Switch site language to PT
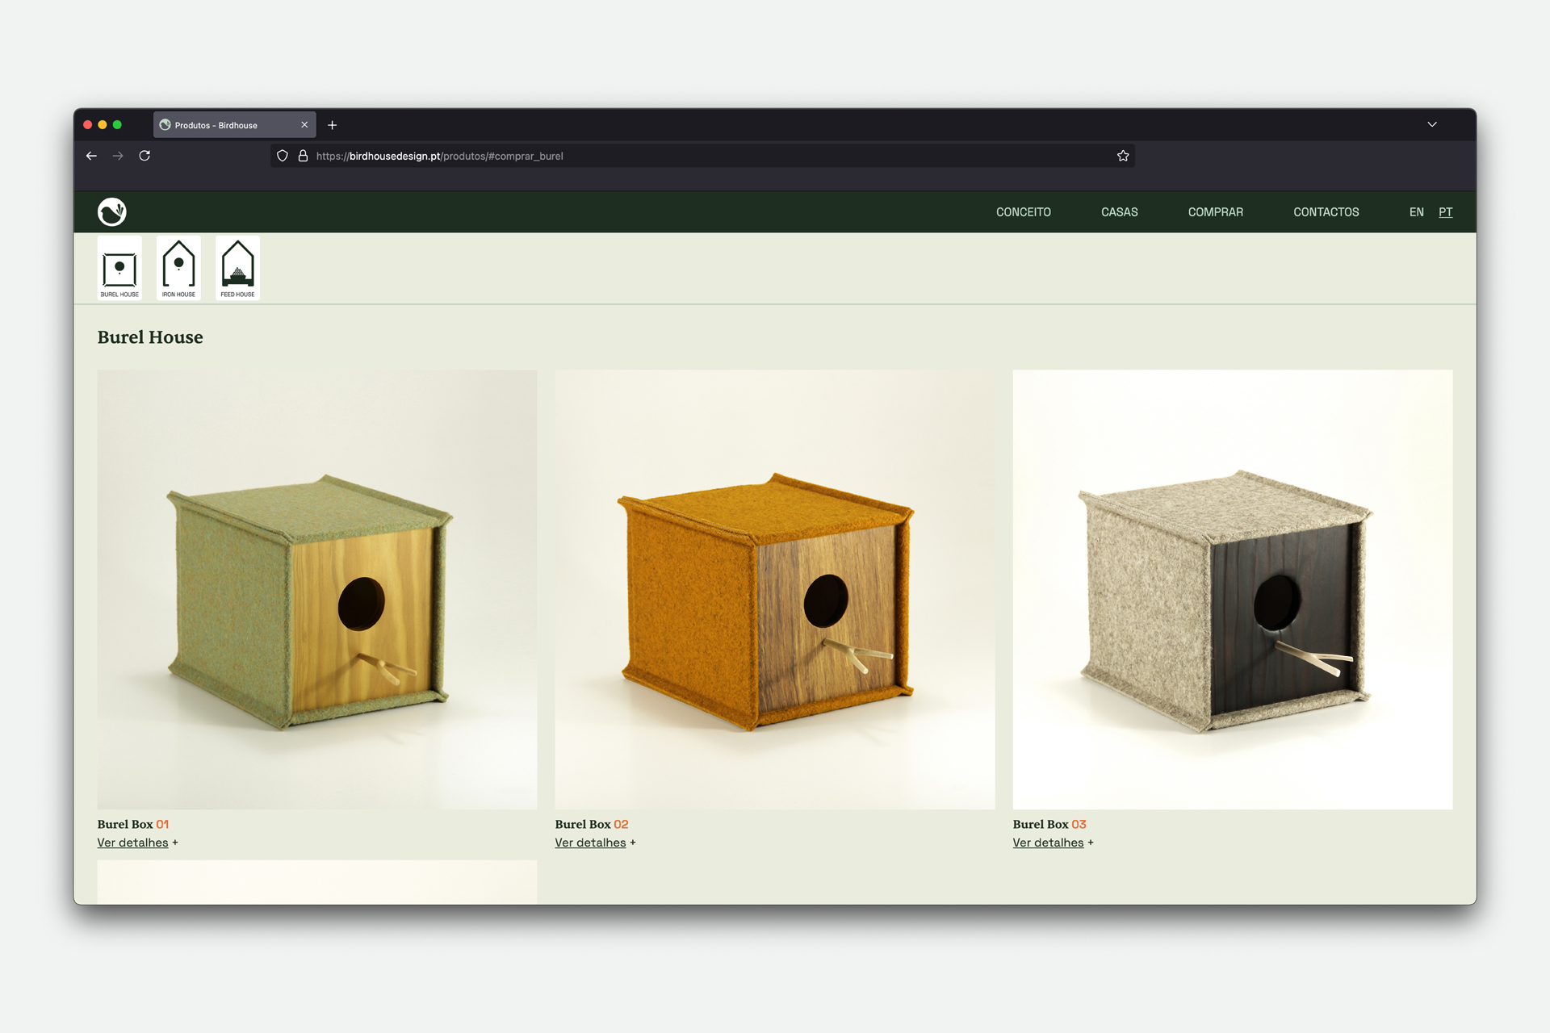 click(x=1445, y=212)
